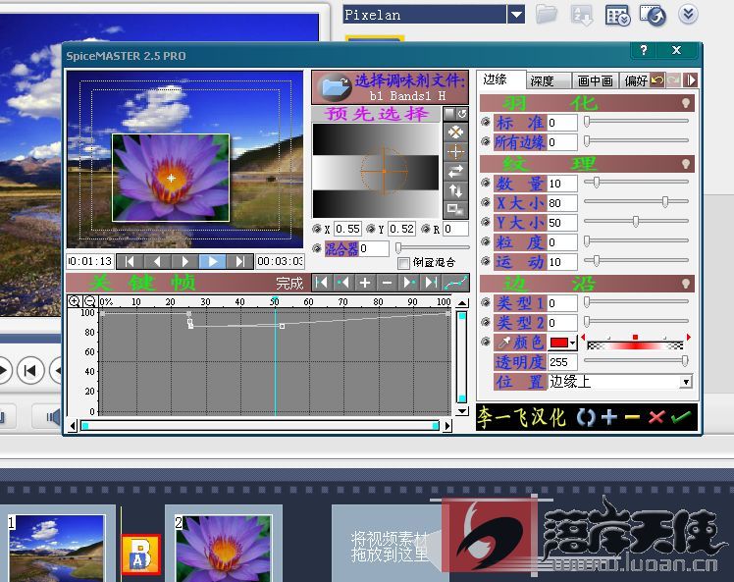This screenshot has height=582, width=734.
Task: Toggle keyframe dial beside X coordinate
Action: tap(317, 229)
